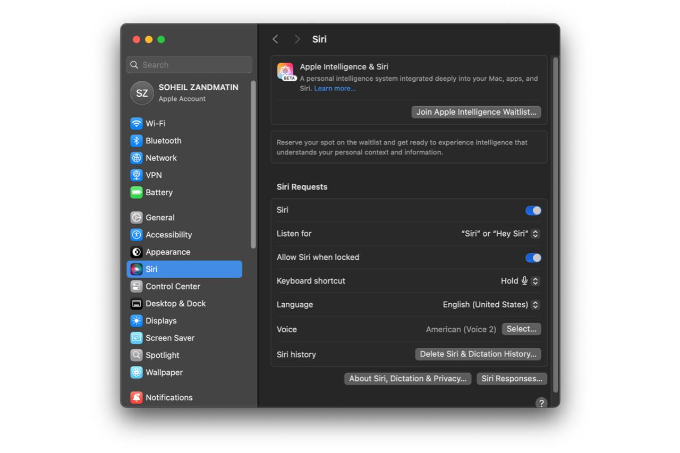This screenshot has width=680, height=453.
Task: Open SOHEIL ZANDMATIN Apple Account
Action: 184,93
